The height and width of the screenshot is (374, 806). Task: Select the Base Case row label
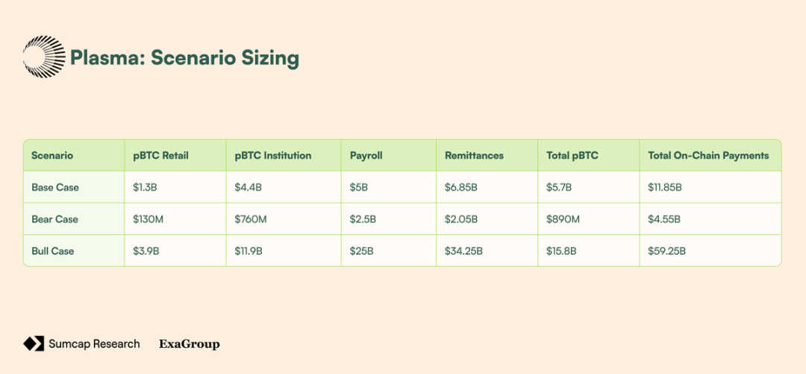pos(55,187)
